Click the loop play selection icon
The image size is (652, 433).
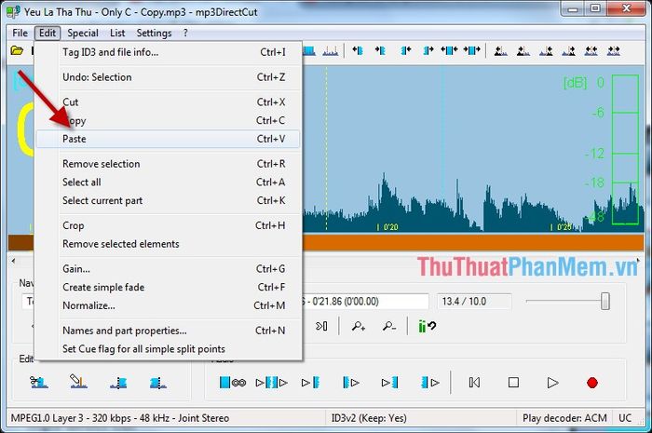coord(233,383)
